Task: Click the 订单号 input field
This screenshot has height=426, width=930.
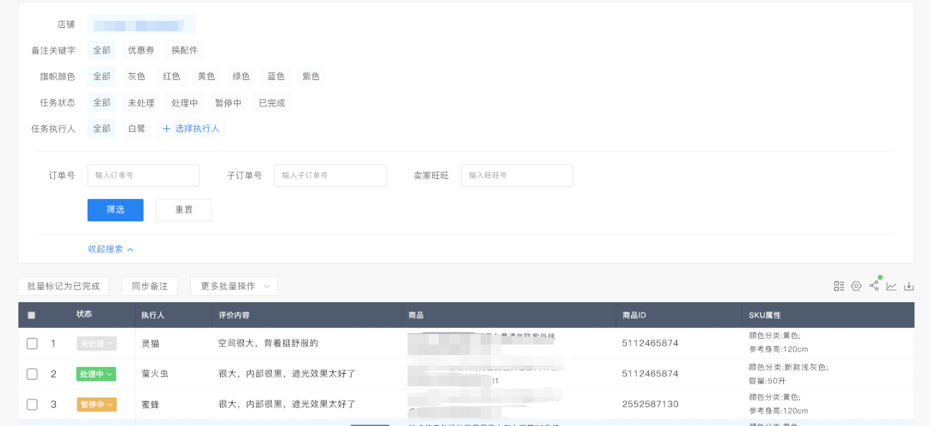Action: click(x=143, y=175)
